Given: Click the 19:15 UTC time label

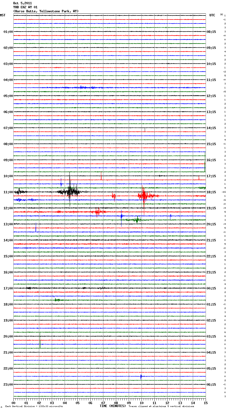Looking at the screenshot, I should (211, 208).
